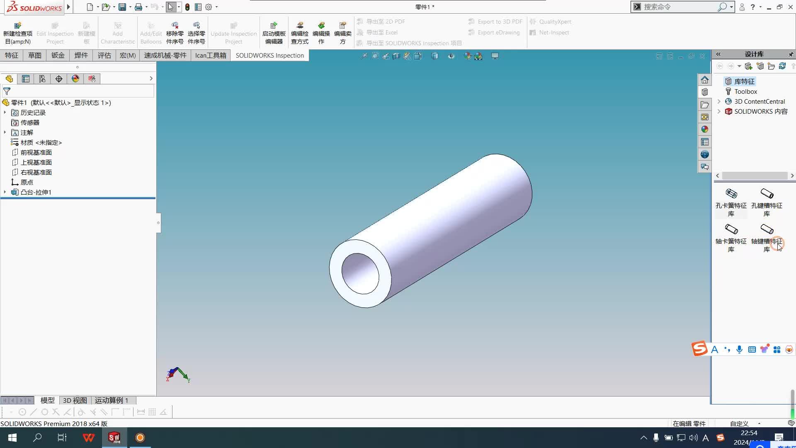Image resolution: width=796 pixels, height=448 pixels.
Task: Pin the 设计库 panel
Action: tap(791, 54)
